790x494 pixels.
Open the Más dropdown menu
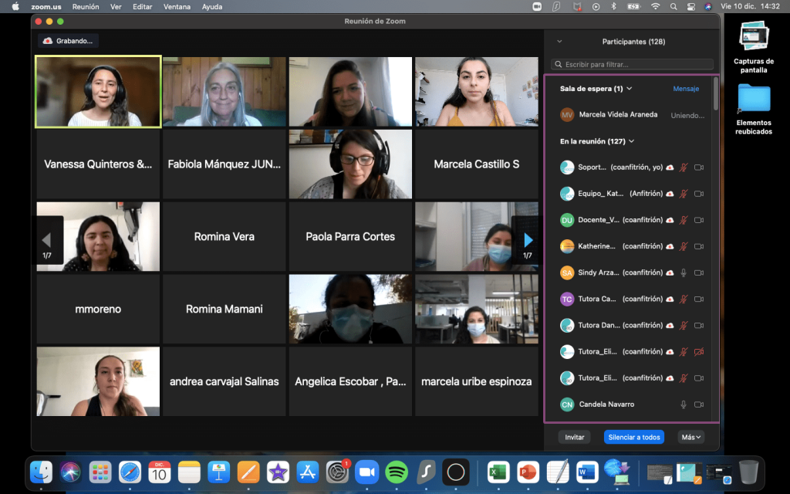click(690, 437)
